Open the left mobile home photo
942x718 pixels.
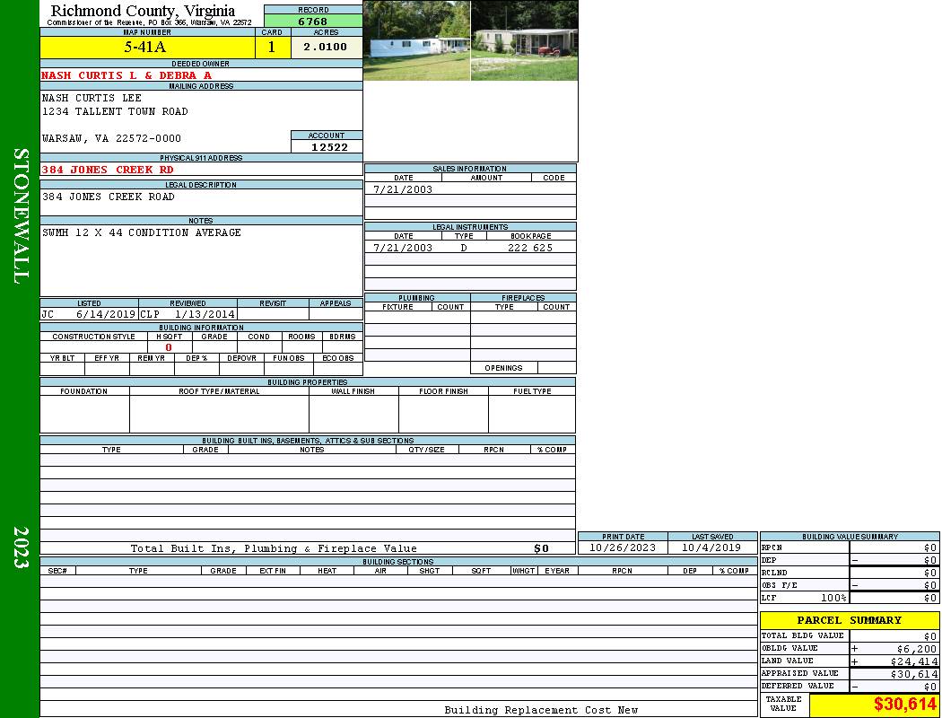(416, 40)
